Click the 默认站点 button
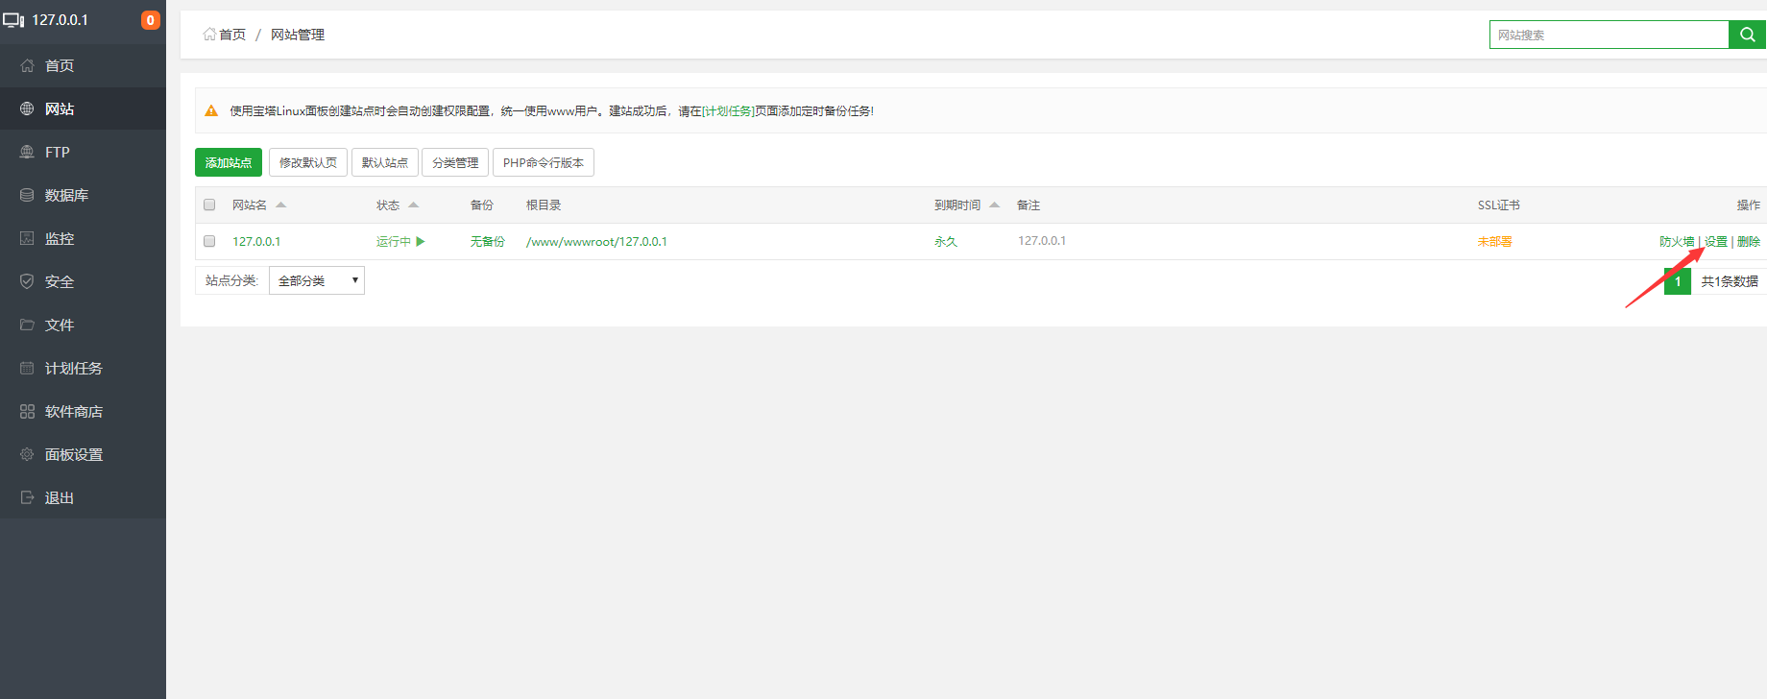The width and height of the screenshot is (1767, 699). coord(385,162)
